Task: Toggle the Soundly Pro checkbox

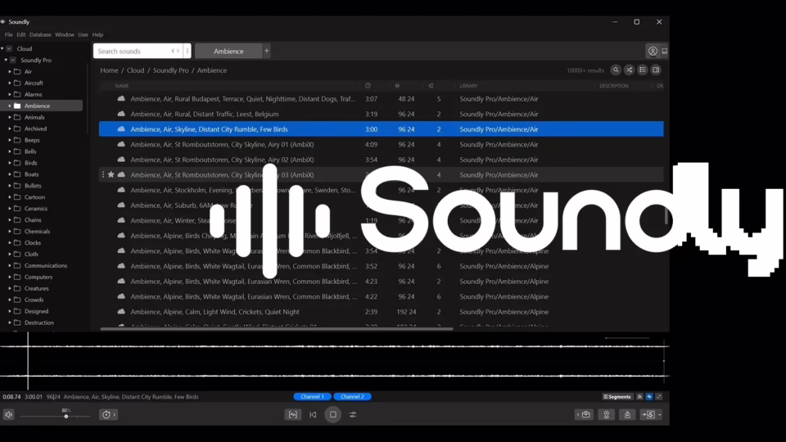Action: click(x=13, y=60)
